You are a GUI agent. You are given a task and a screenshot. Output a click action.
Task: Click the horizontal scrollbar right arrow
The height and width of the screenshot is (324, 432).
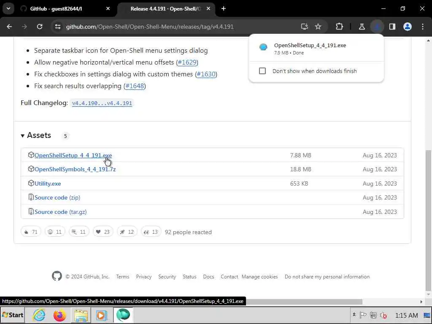click(x=421, y=302)
